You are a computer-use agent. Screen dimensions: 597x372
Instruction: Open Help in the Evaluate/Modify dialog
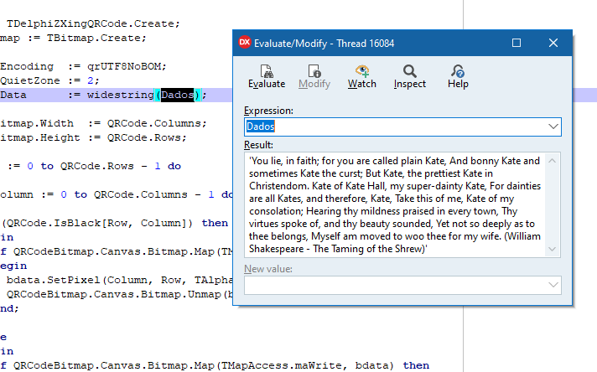pos(458,76)
